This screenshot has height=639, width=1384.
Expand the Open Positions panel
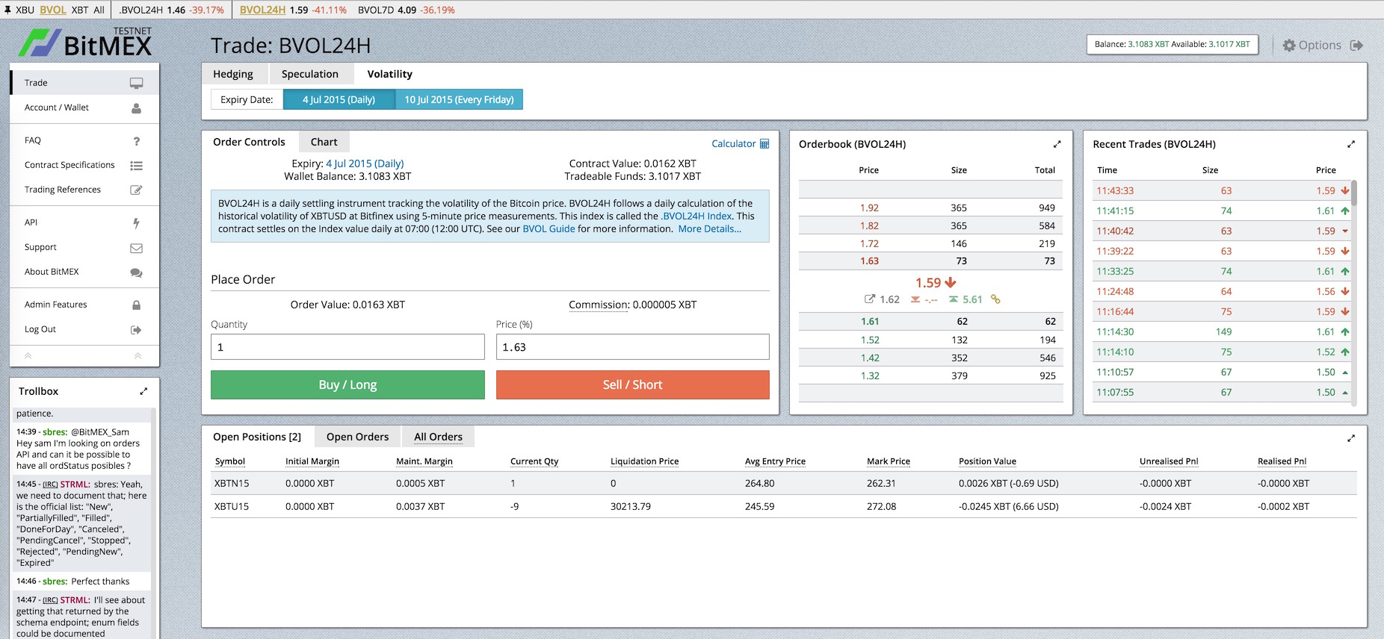pyautogui.click(x=1351, y=438)
